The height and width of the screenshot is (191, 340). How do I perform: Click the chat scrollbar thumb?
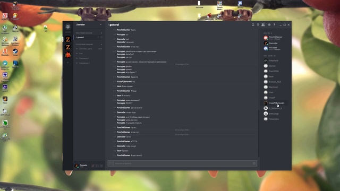tap(259, 133)
